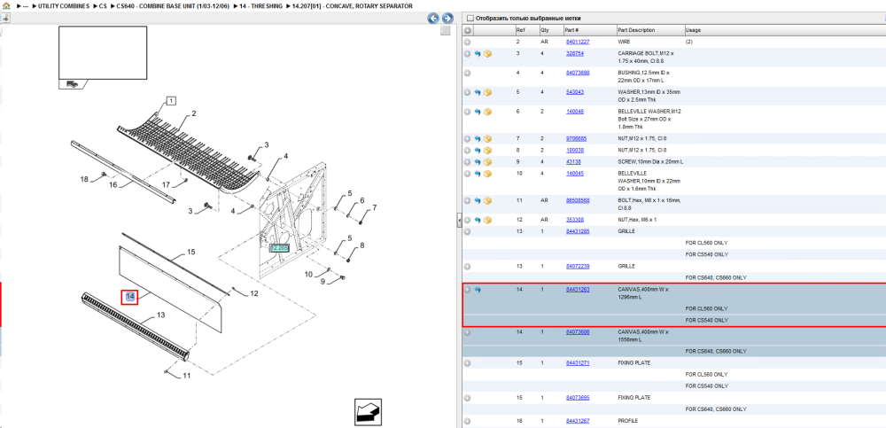Open part number 84073695 link
Screen dimensions: 886x428
578,398
